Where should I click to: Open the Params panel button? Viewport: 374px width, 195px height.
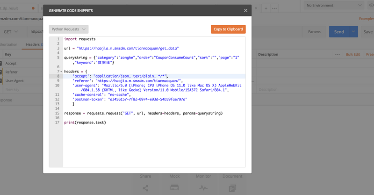[314, 32]
